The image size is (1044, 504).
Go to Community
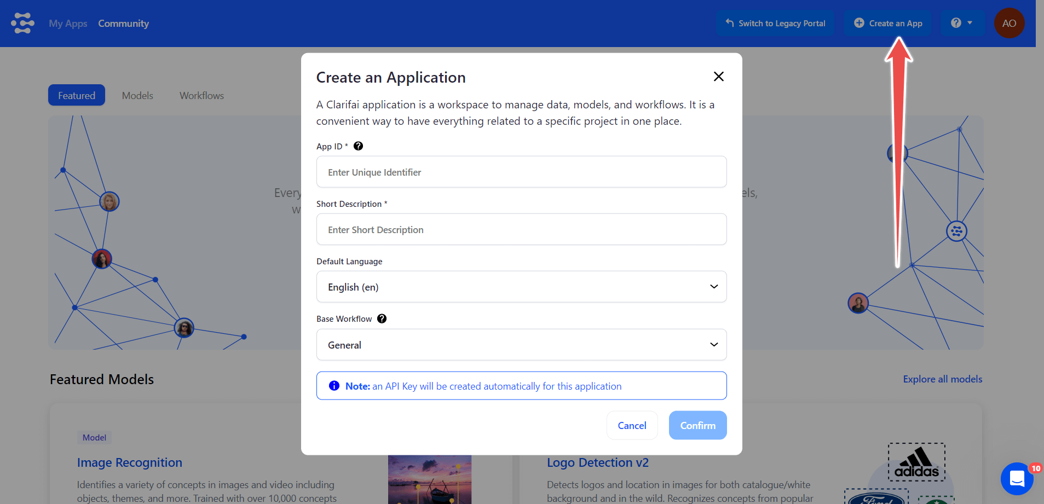[123, 24]
